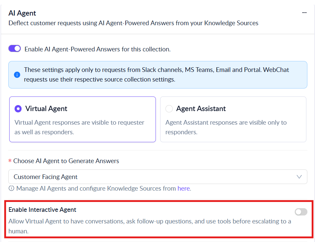Open the Customer Facing Agent dropdown
315x242 pixels.
157,177
